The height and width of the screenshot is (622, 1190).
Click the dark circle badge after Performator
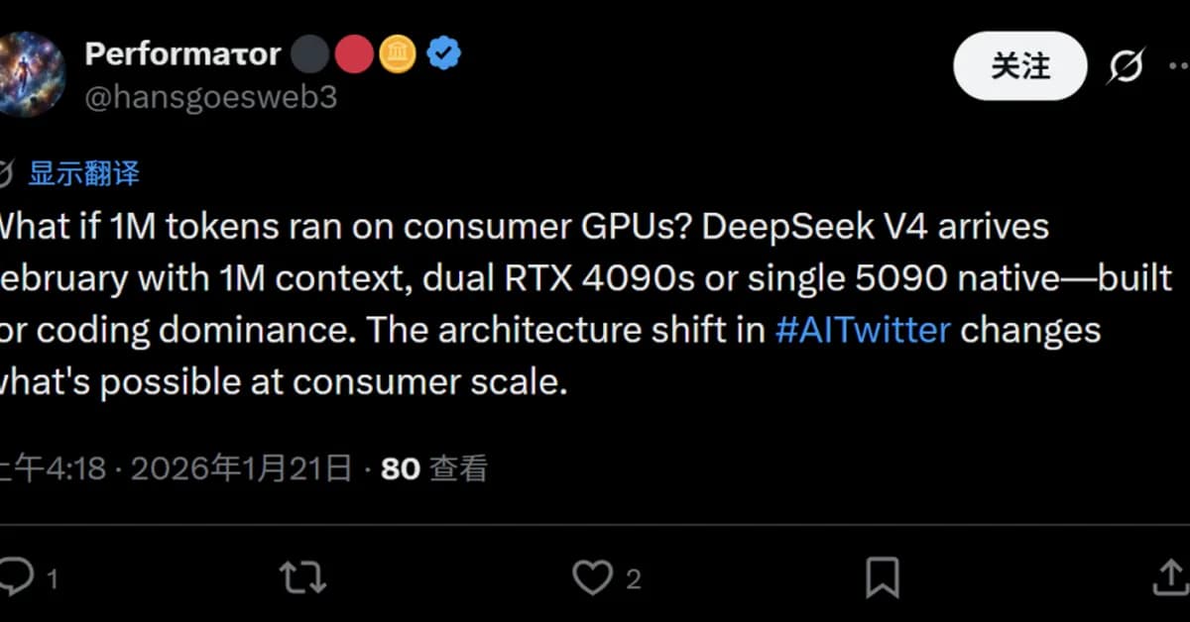[x=310, y=53]
